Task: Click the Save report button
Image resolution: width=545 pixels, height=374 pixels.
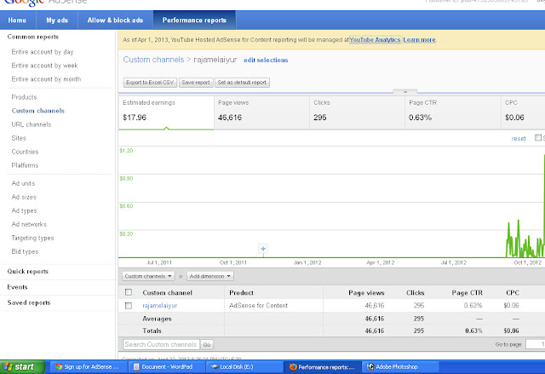Action: click(196, 83)
